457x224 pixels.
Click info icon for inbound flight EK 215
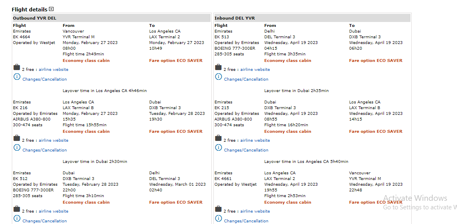pos(218,147)
